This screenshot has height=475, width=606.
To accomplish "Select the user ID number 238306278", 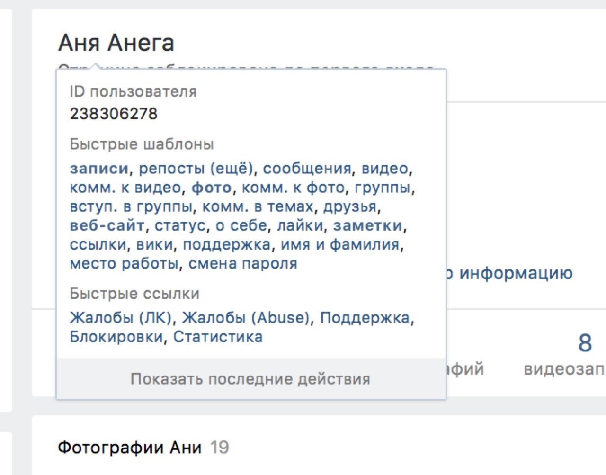I will [x=114, y=114].
